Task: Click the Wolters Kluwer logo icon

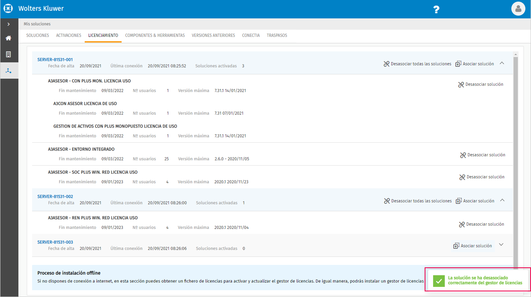Action: tap(8, 8)
